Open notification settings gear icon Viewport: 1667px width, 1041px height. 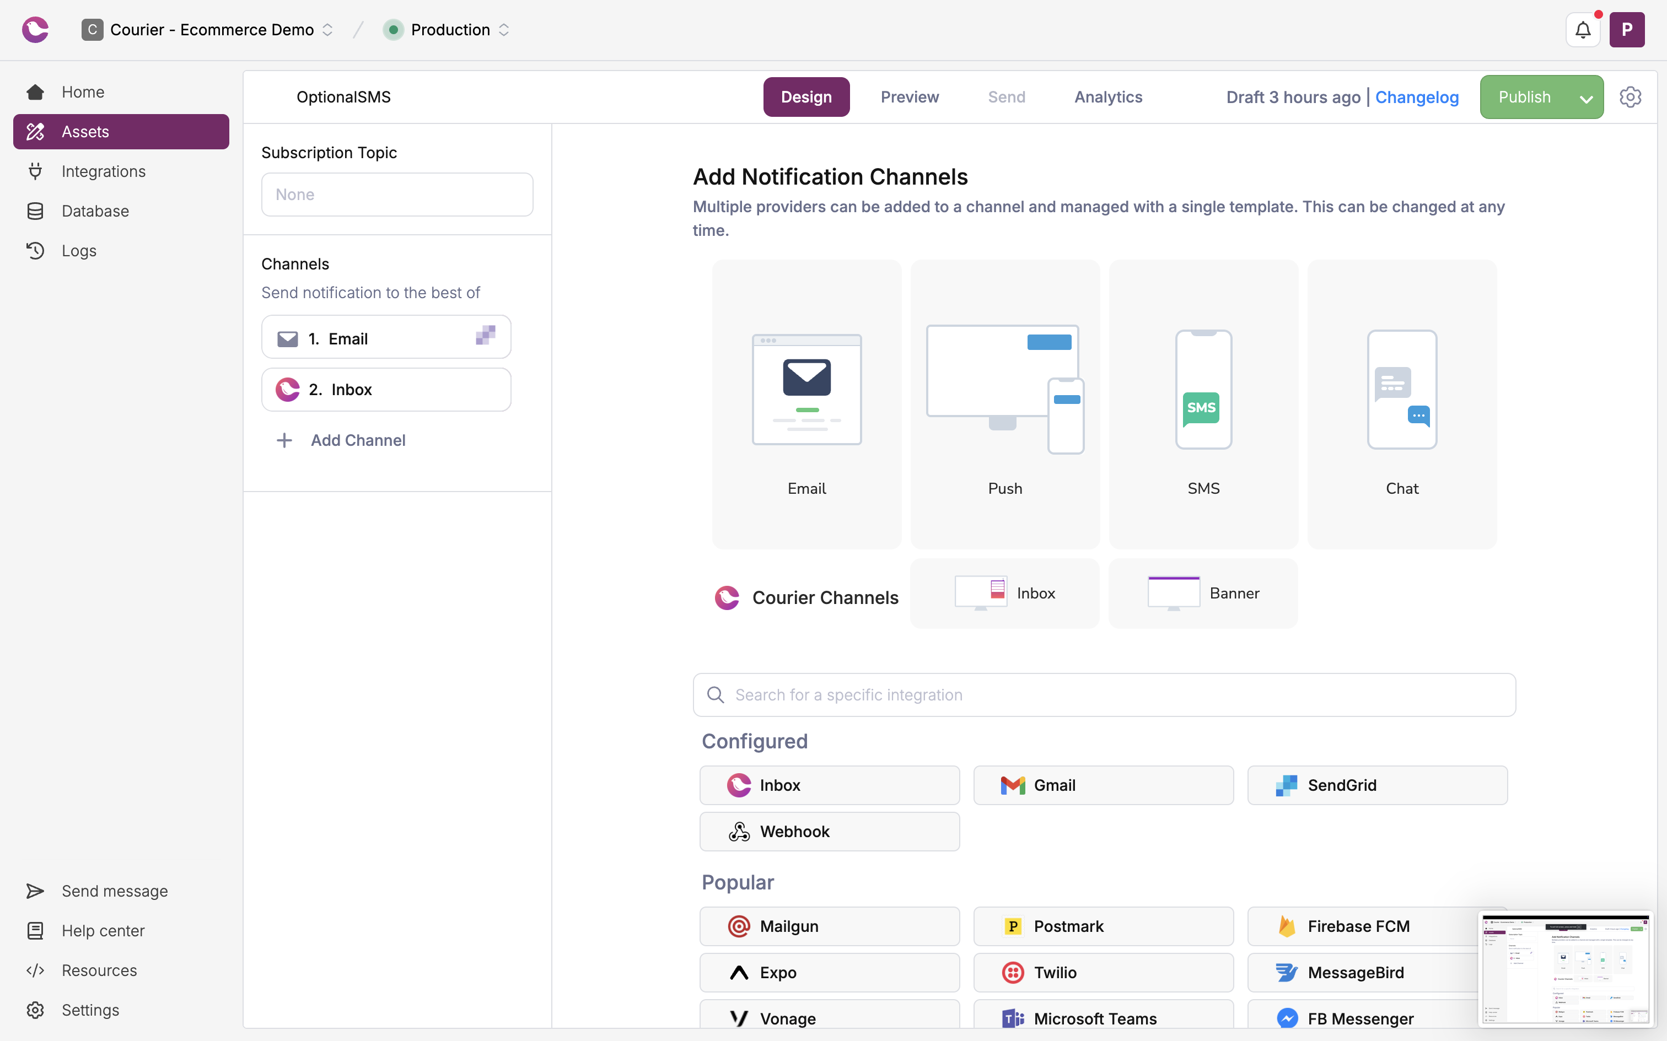coord(1630,97)
